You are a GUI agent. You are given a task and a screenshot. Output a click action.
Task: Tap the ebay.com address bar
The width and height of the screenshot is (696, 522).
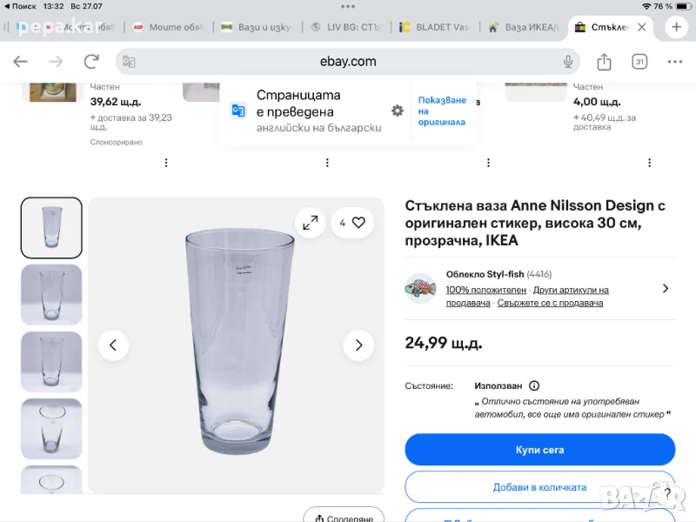pos(348,62)
